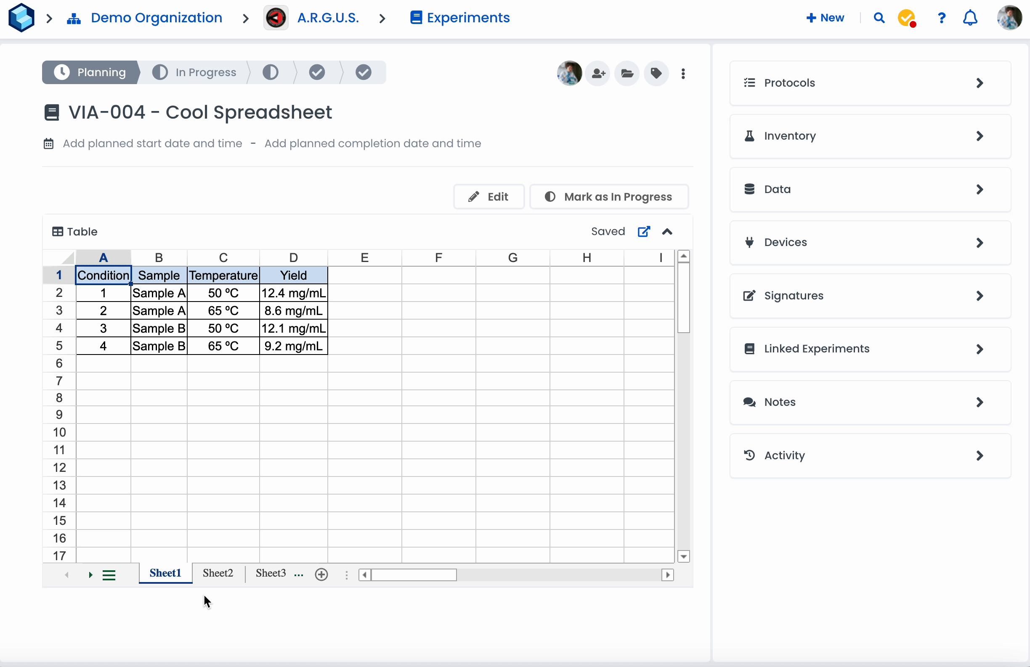This screenshot has height=667, width=1030.
Task: Open search with the magnifier icon
Action: [879, 18]
